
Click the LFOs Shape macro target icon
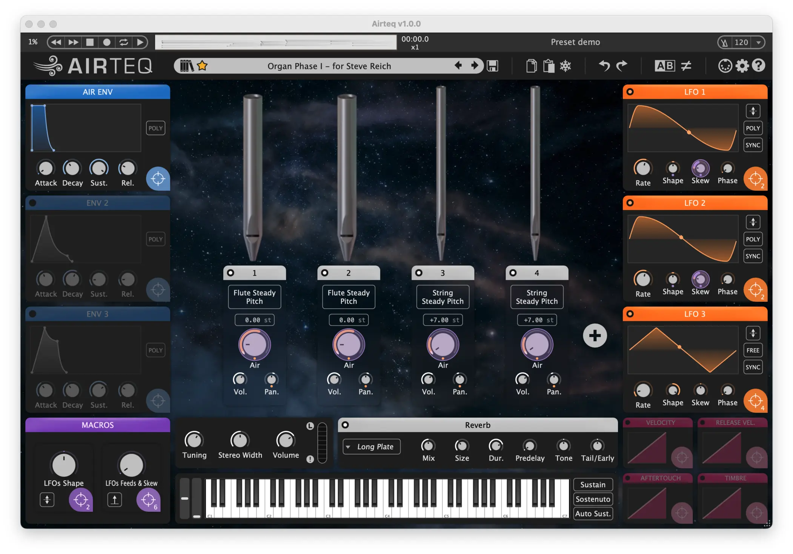tap(80, 500)
